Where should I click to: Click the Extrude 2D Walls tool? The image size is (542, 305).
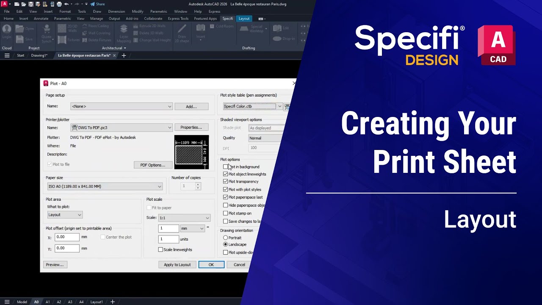point(149,26)
